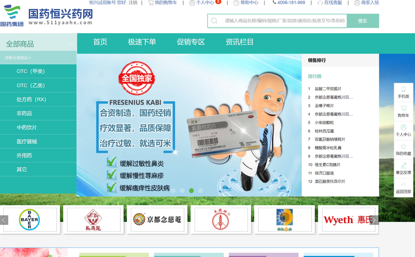Expand the 全部商品 category dropdown arrow
Viewport: 415px width, 257px height.
[71, 44]
